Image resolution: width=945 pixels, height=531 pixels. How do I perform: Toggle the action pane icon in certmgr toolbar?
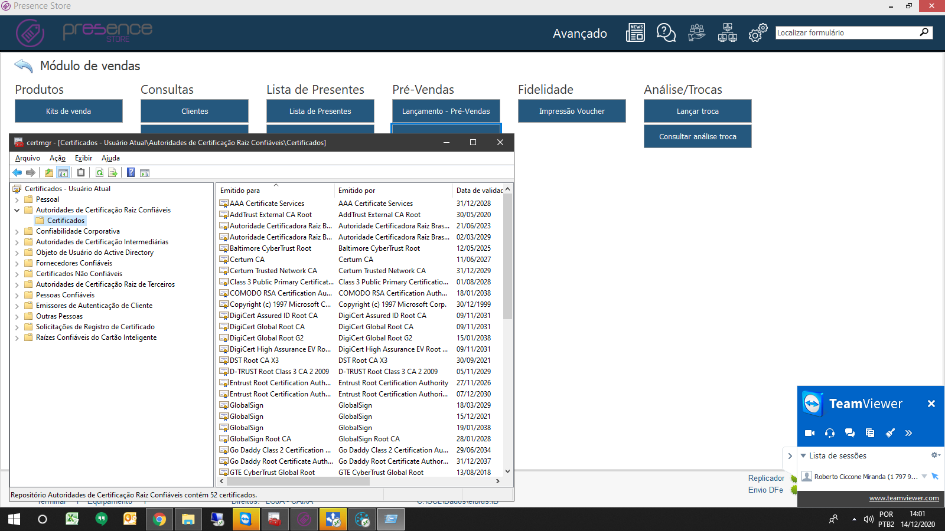point(145,172)
